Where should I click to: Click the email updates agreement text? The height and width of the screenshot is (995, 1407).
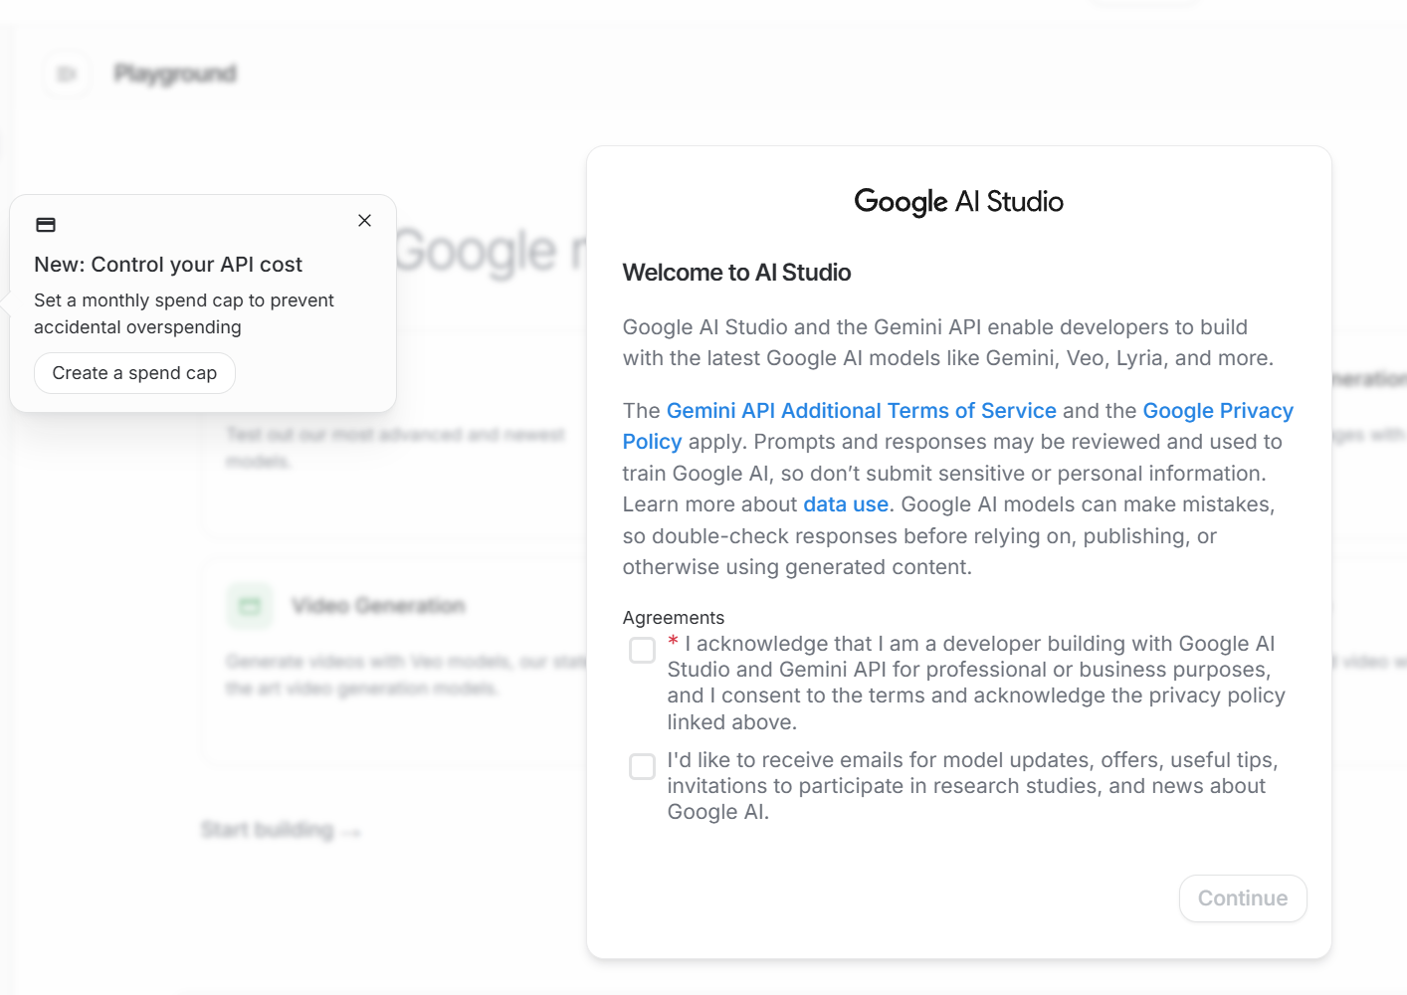[971, 786]
